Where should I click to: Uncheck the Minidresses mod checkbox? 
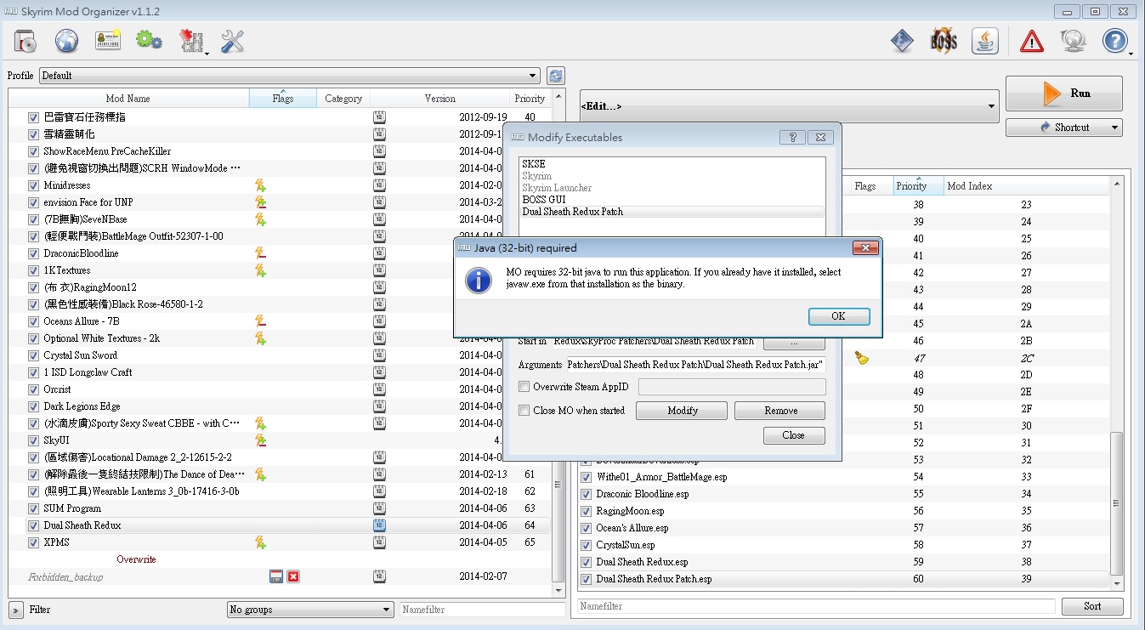click(x=33, y=185)
